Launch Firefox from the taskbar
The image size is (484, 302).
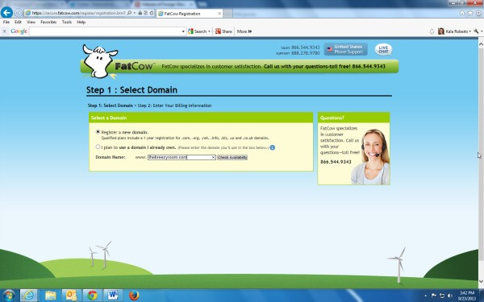click(x=134, y=296)
